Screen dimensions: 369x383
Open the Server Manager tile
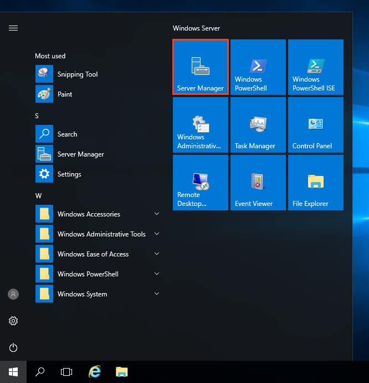click(201, 67)
